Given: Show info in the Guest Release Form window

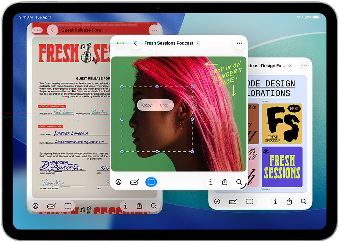Looking at the screenshot, I should (125, 206).
